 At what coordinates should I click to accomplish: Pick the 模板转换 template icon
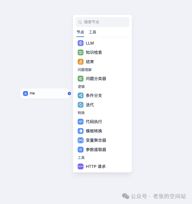coord(81,131)
